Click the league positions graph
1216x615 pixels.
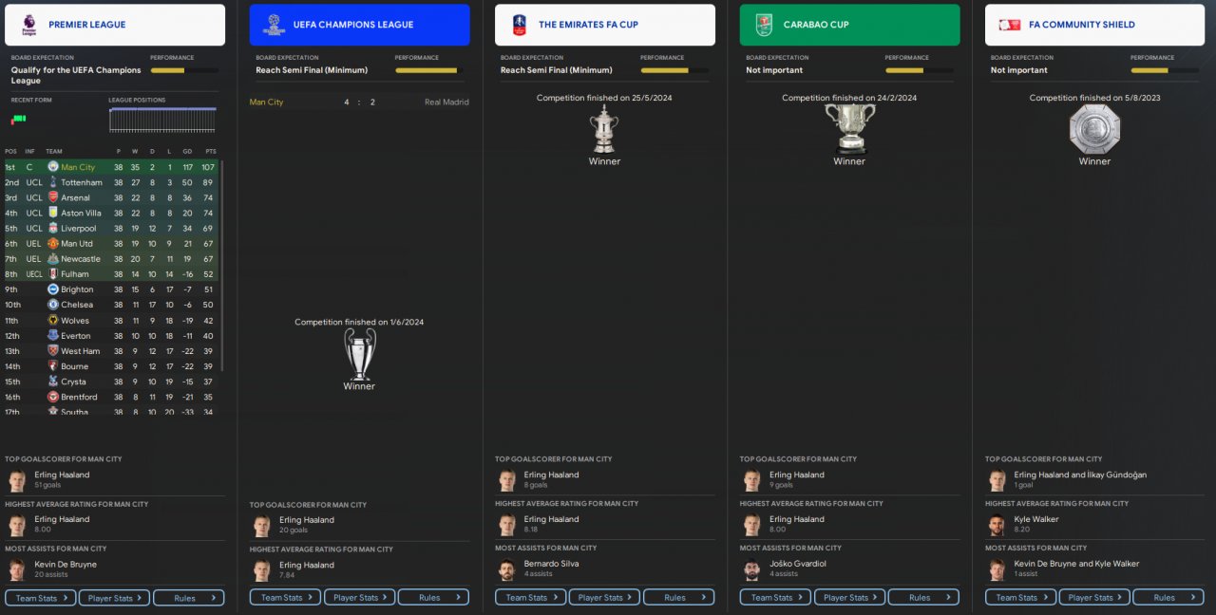tap(162, 121)
